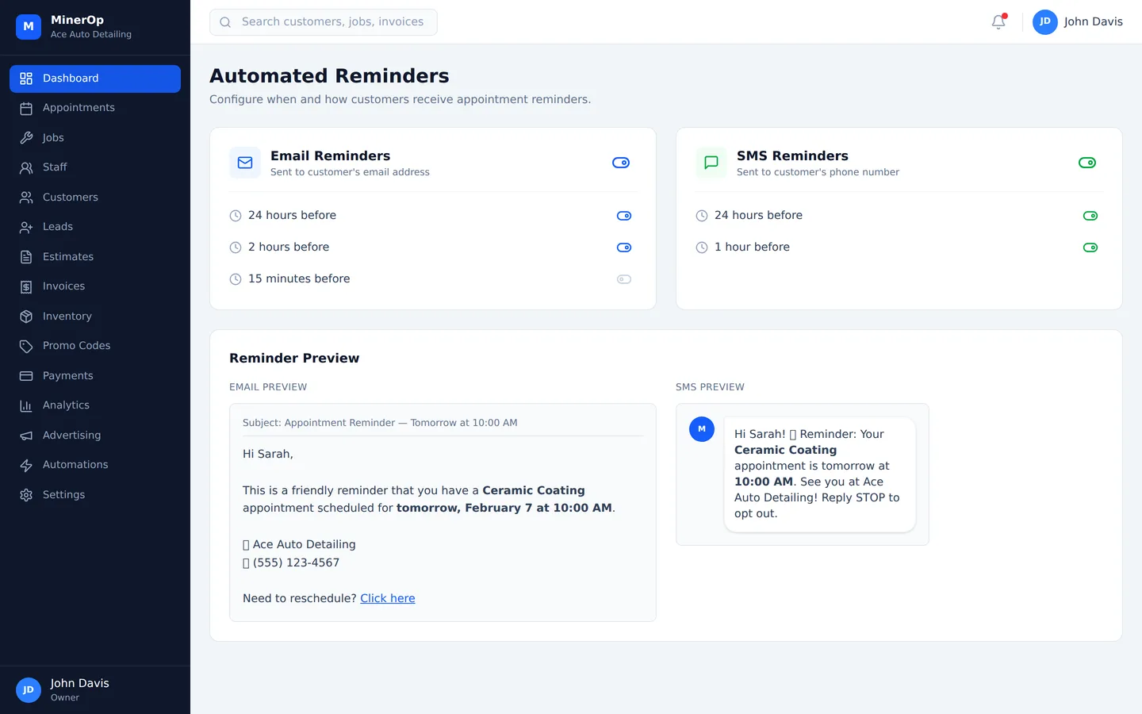The height and width of the screenshot is (714, 1142).
Task: Open the Invoices section
Action: tap(63, 286)
